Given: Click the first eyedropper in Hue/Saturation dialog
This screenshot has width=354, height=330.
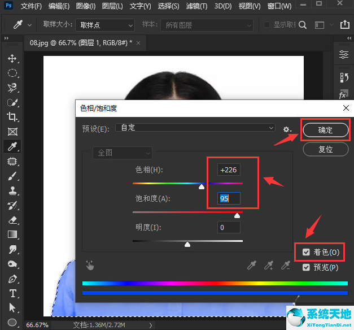Looking at the screenshot, I should pos(251,265).
